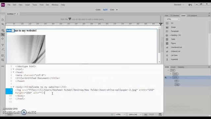Open the Heading H3 options arrow

click(x=170, y=35)
